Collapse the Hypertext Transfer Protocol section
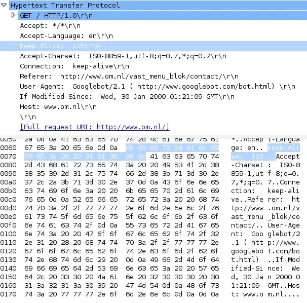 pos(5,5)
